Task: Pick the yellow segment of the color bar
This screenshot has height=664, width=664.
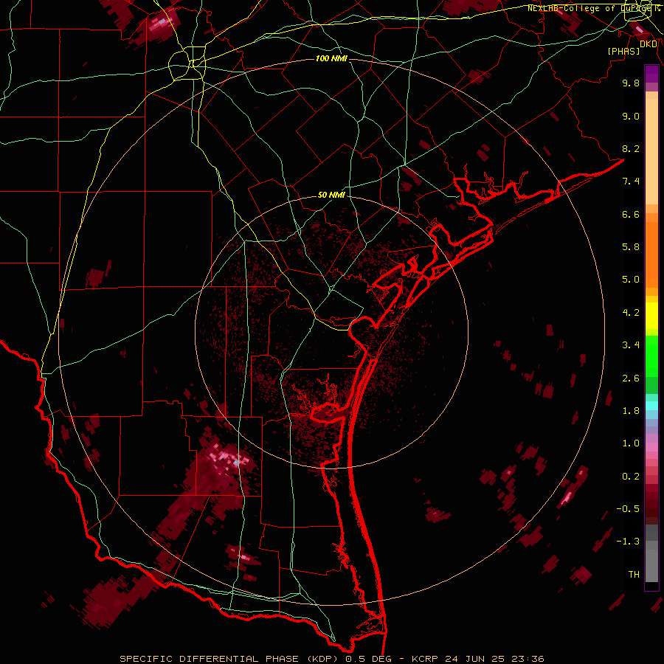Action: 651,316
